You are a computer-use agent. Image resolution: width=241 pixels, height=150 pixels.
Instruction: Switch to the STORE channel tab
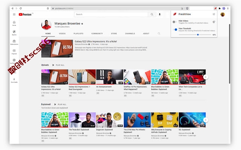pos(114,33)
